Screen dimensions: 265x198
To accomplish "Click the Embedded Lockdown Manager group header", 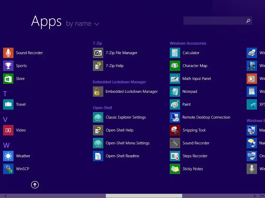I will pos(119,82).
